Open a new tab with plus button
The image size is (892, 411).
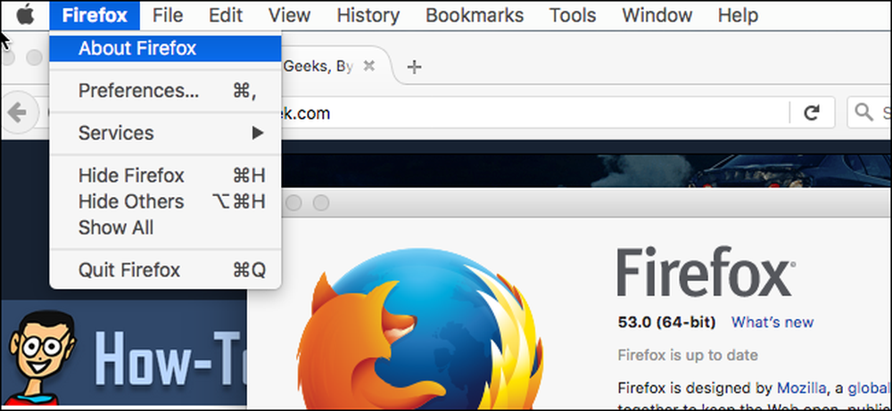pos(415,68)
